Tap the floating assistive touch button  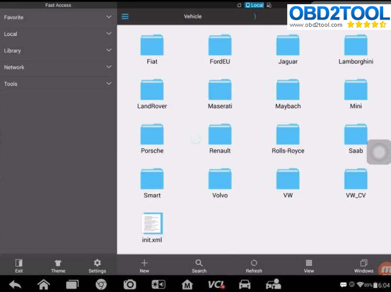click(379, 152)
